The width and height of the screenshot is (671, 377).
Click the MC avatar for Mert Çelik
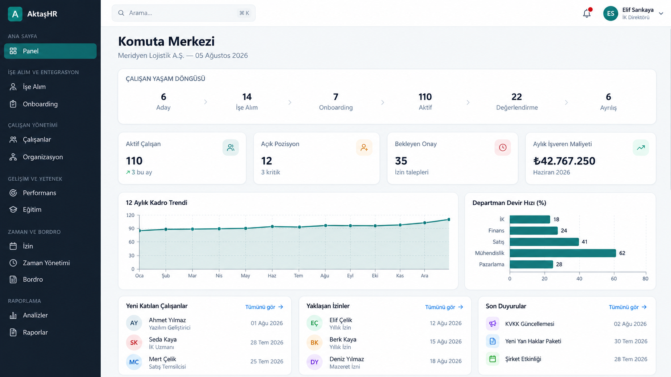point(134,362)
